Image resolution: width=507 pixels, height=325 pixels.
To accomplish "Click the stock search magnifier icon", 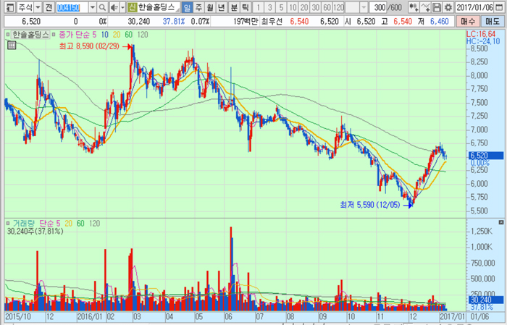I will point(103,7).
